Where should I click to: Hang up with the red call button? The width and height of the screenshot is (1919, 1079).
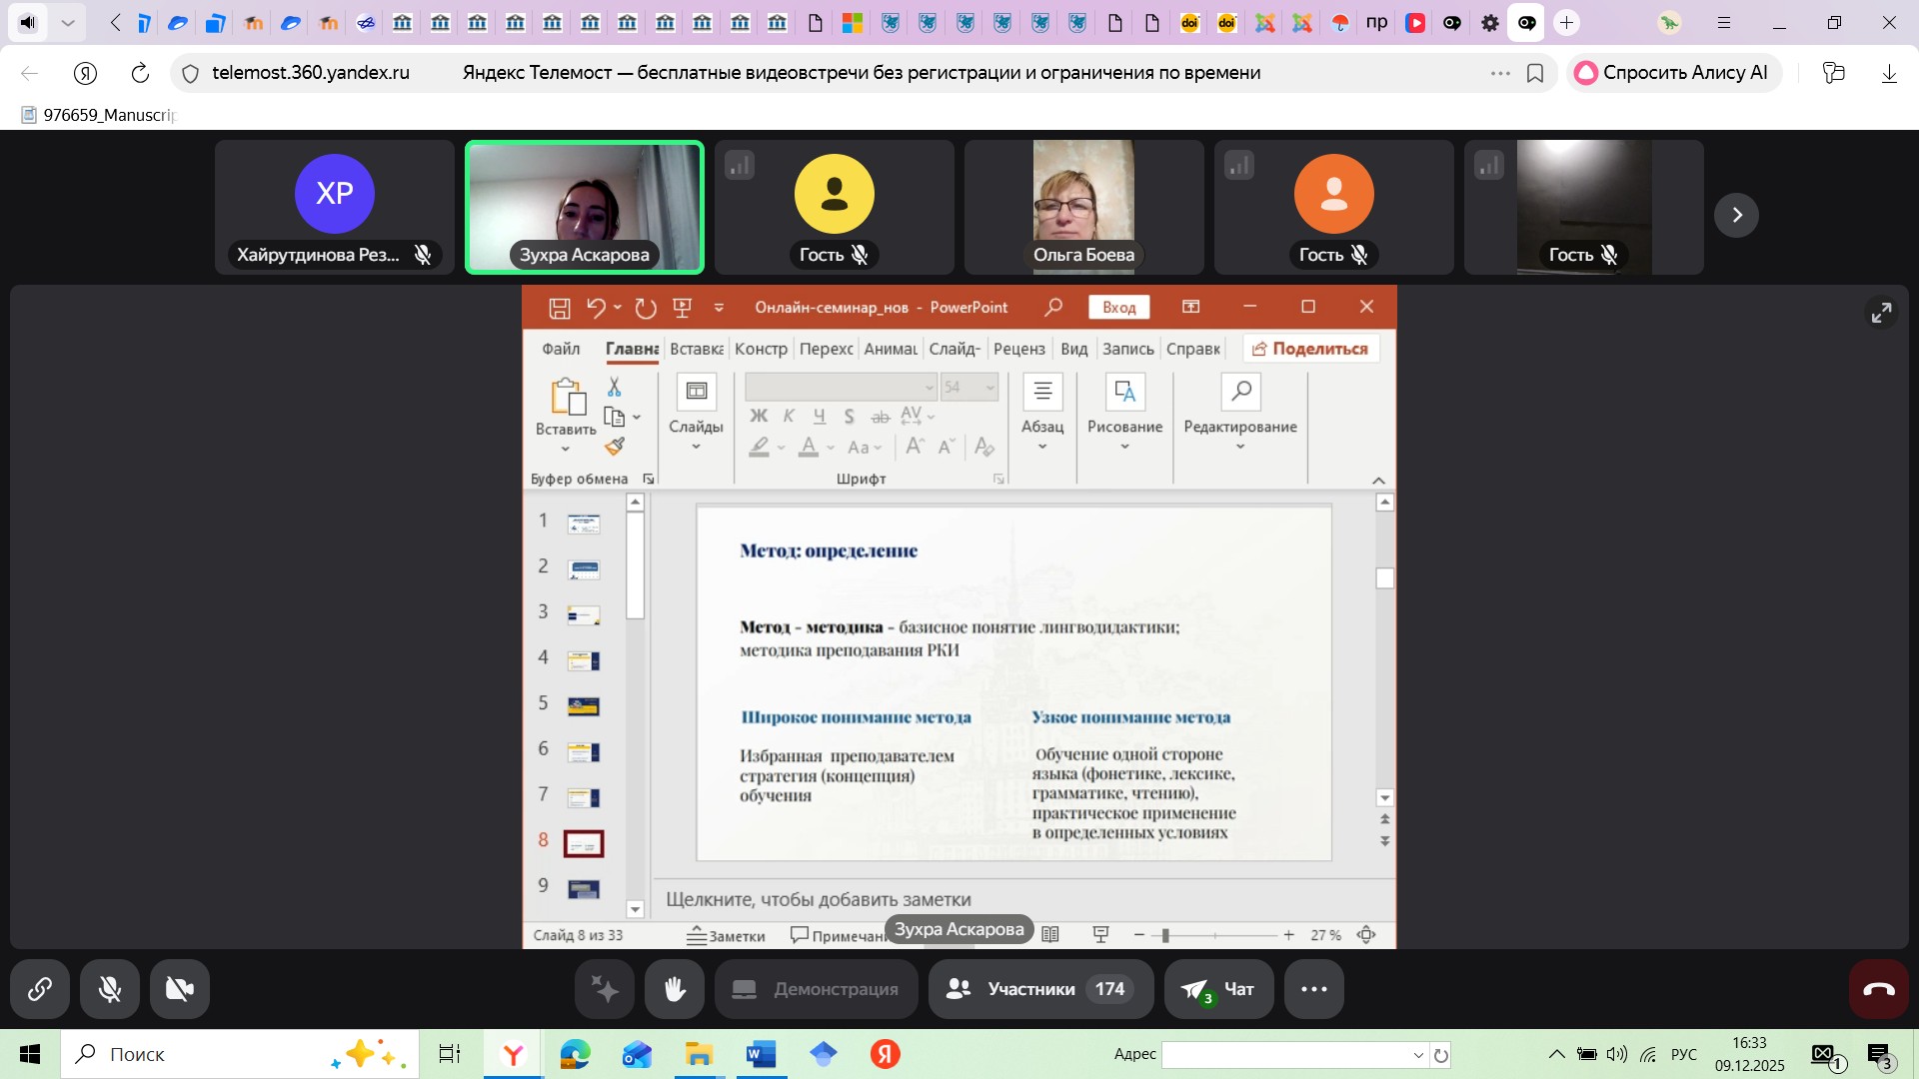point(1878,989)
